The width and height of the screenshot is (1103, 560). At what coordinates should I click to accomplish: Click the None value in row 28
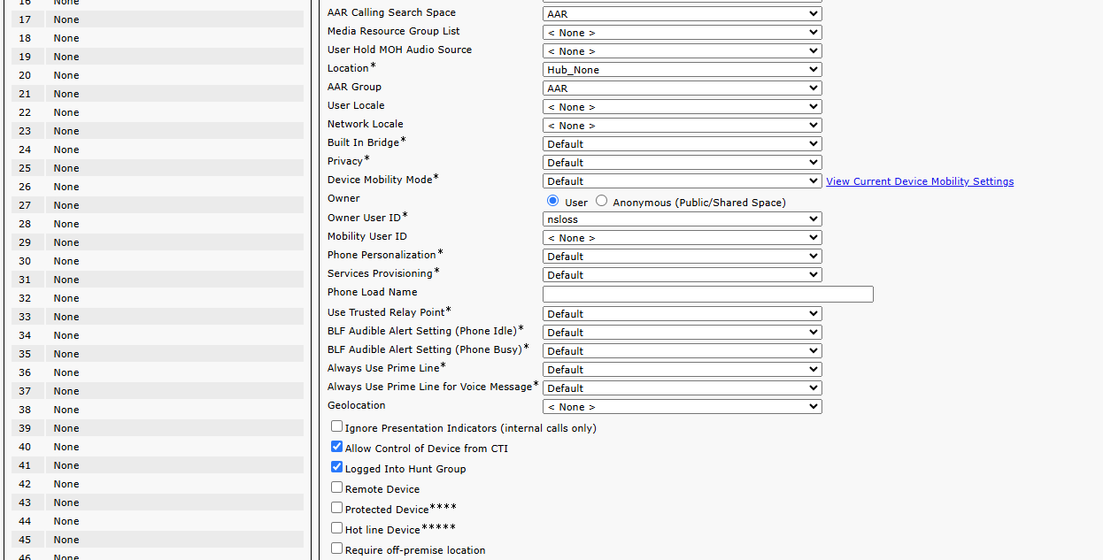pos(66,224)
